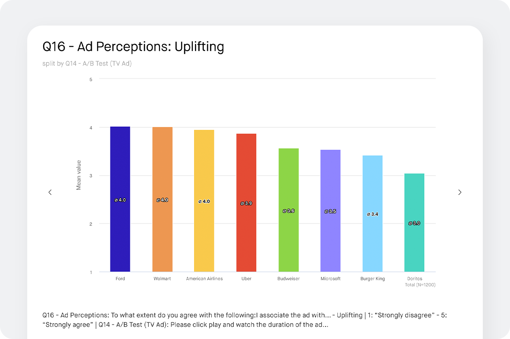Click the 'split by Q14 - A/B Test' subtitle
The height and width of the screenshot is (339, 510).
pos(87,64)
